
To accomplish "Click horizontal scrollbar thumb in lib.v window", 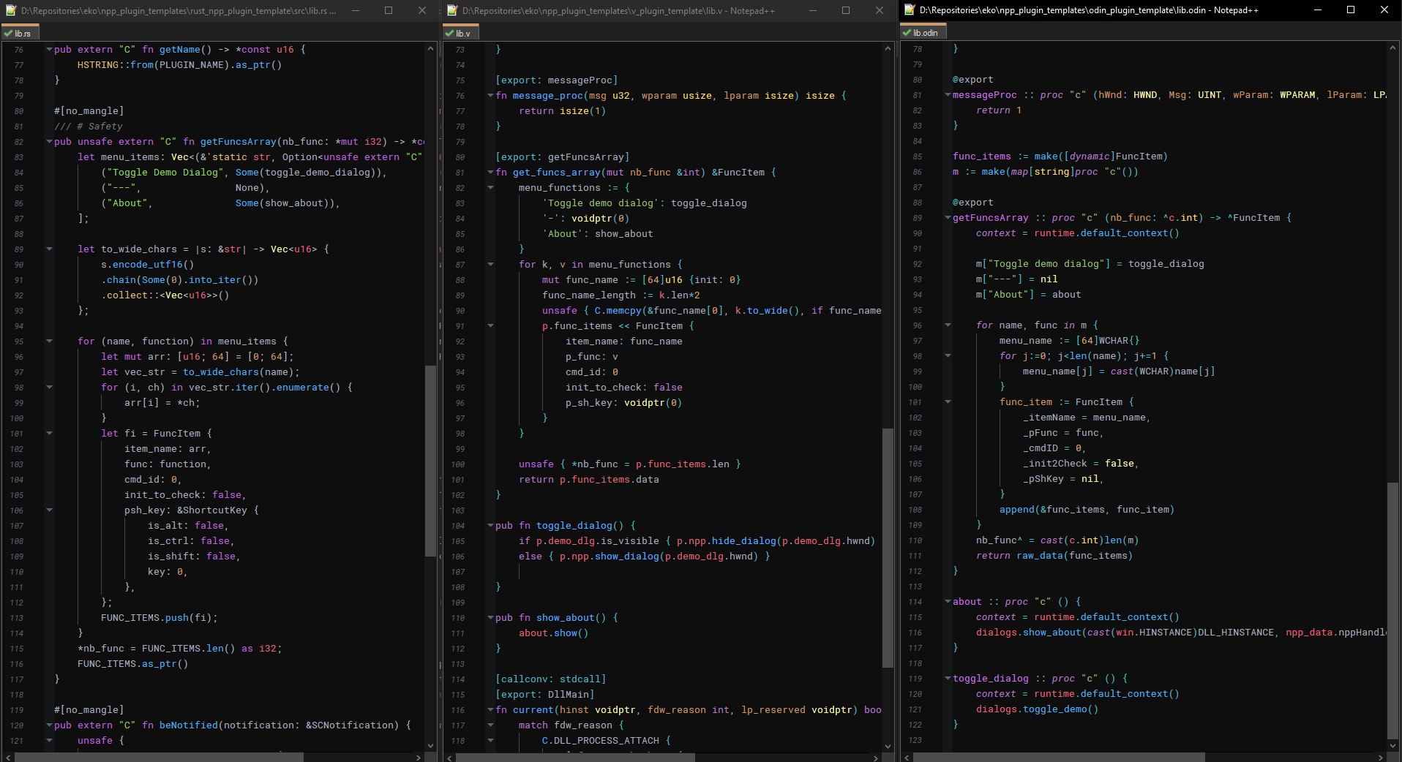I will tap(575, 758).
